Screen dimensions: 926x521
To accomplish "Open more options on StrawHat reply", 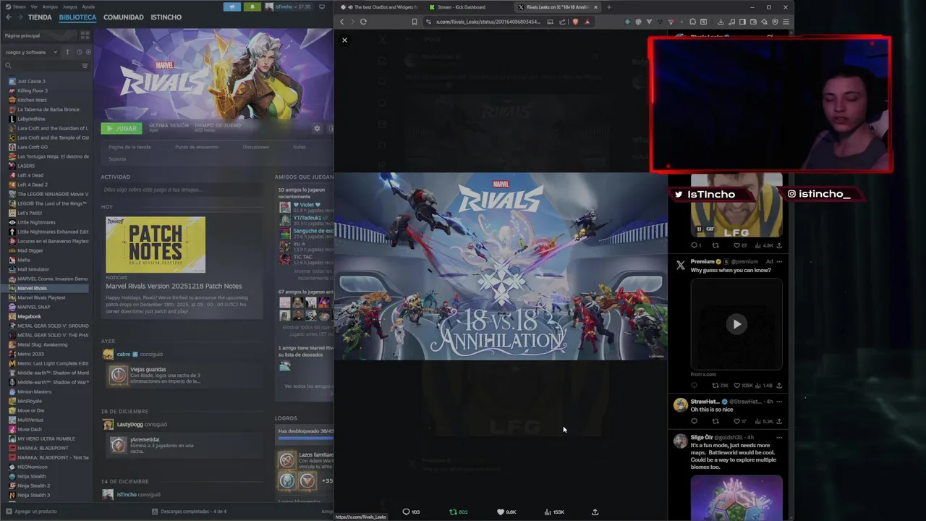I will [x=779, y=402].
